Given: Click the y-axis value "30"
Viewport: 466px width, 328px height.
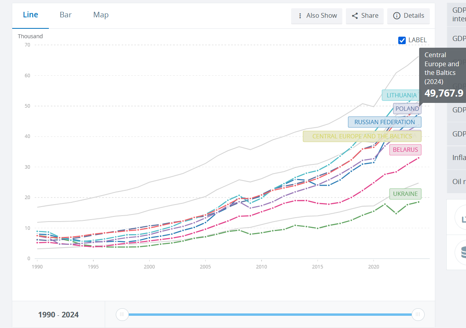Looking at the screenshot, I should point(27,167).
